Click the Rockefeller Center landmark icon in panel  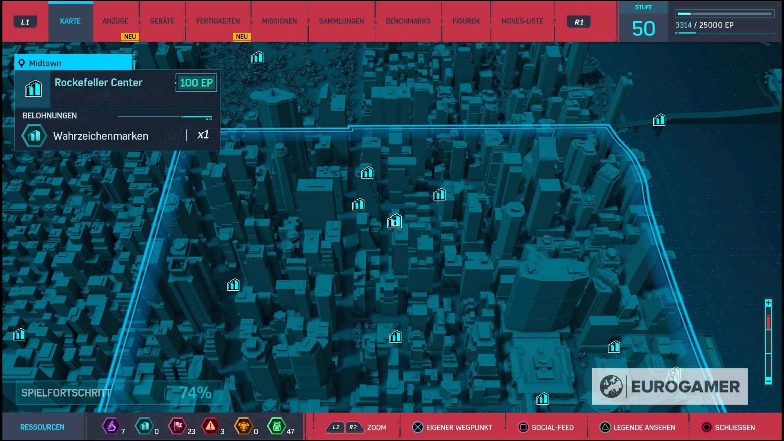pos(33,89)
